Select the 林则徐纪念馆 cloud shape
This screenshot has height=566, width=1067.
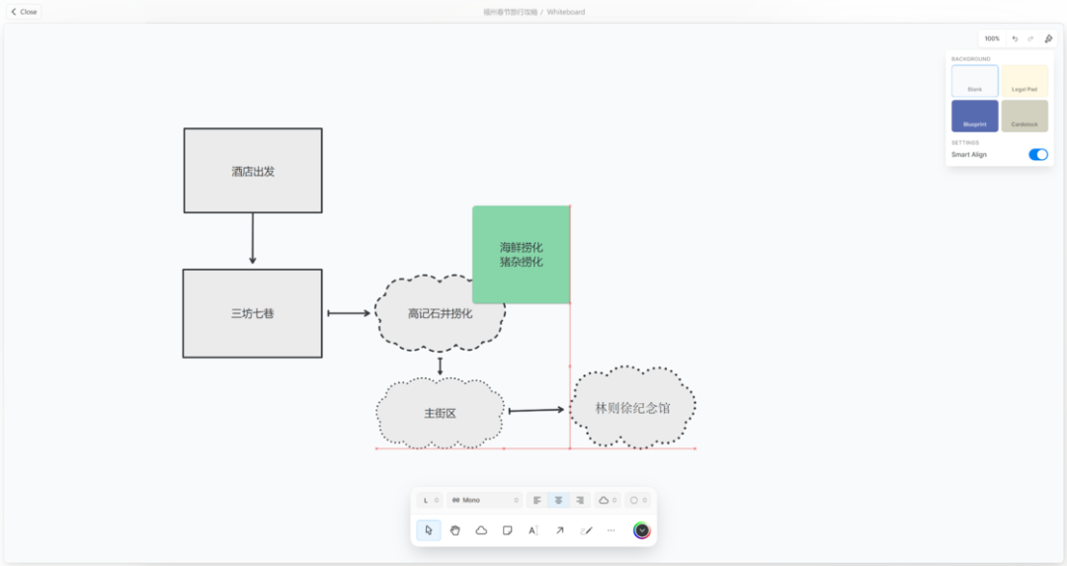[632, 408]
